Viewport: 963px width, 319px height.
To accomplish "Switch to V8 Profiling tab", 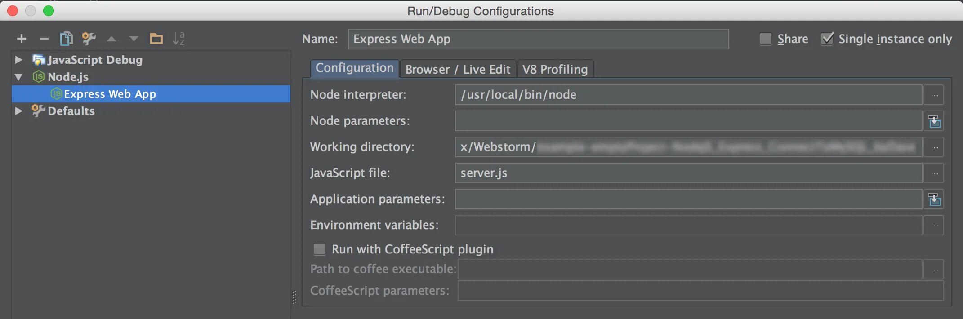I will click(555, 69).
